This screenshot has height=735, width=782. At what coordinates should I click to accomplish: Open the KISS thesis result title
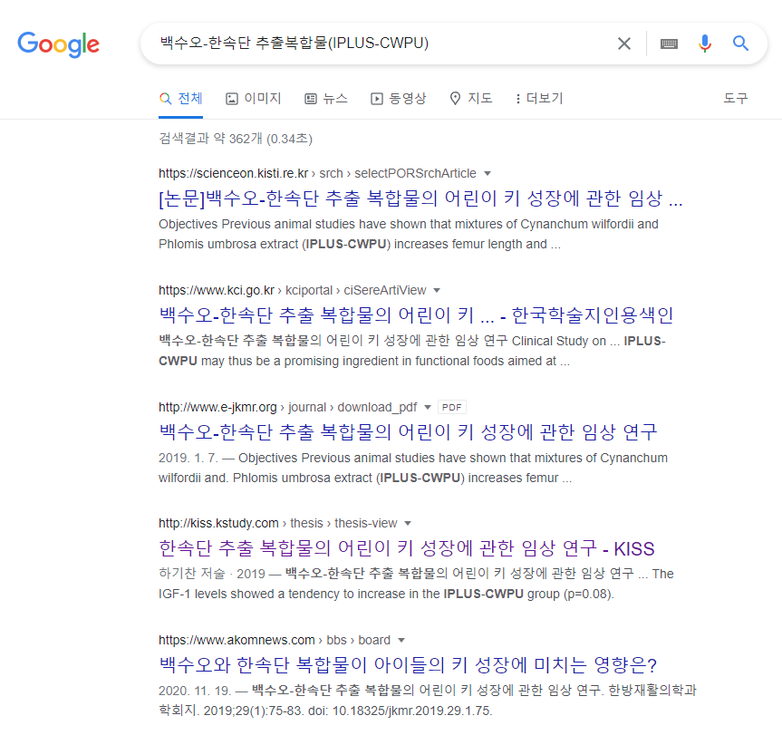pyautogui.click(x=407, y=548)
